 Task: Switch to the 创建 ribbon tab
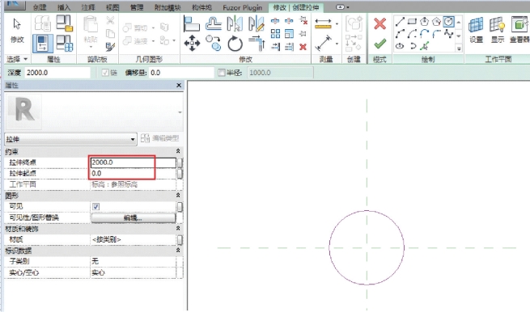(40, 7)
